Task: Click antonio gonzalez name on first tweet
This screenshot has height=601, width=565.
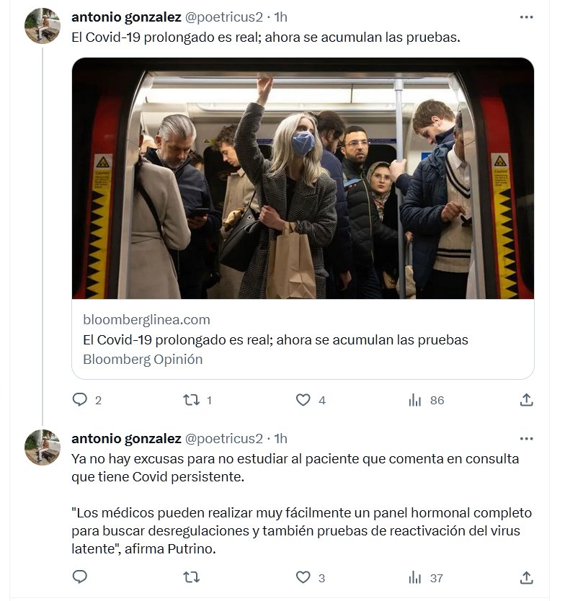Action: [126, 17]
